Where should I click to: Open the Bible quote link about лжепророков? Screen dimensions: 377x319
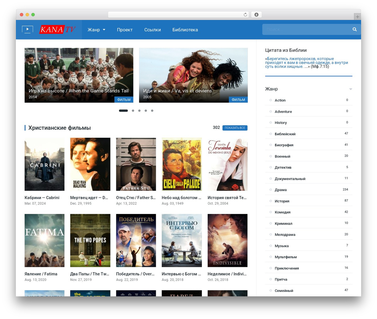coord(307,62)
